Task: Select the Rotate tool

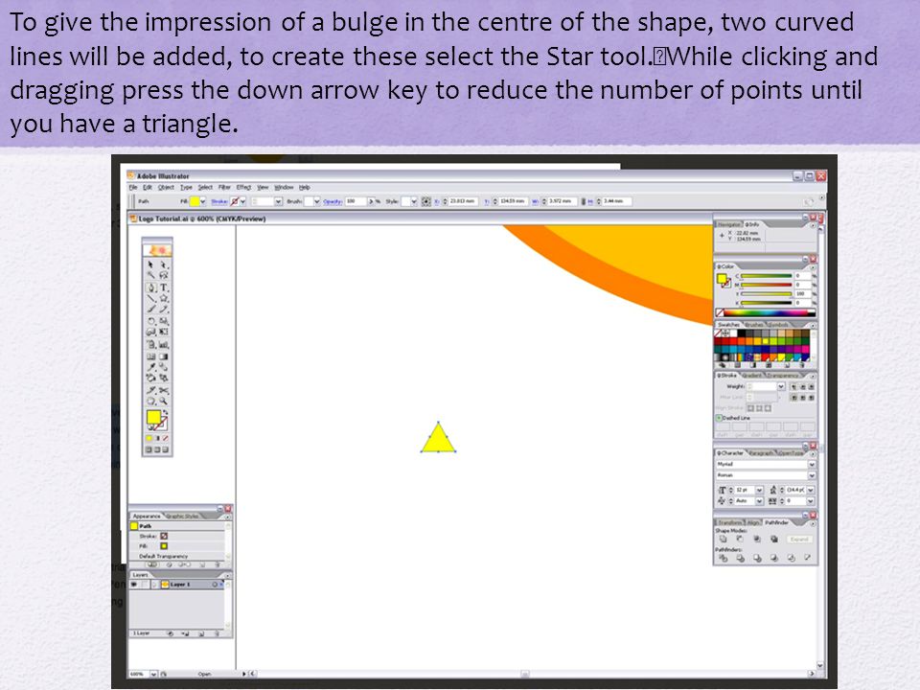Action: 150,322
